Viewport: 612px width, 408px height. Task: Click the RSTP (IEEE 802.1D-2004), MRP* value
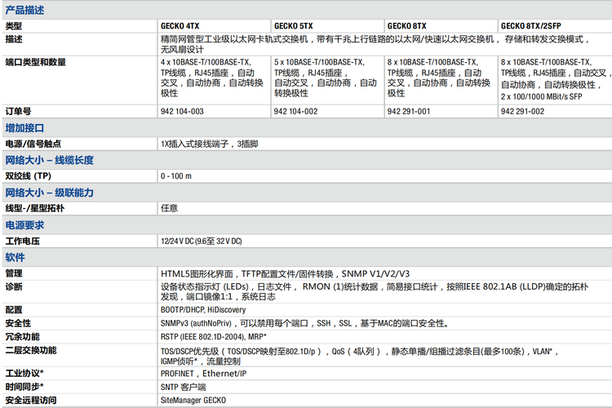click(x=214, y=336)
